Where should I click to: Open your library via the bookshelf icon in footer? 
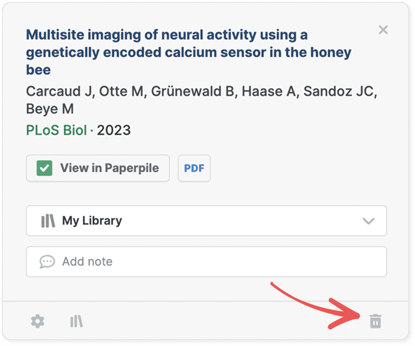pos(76,321)
